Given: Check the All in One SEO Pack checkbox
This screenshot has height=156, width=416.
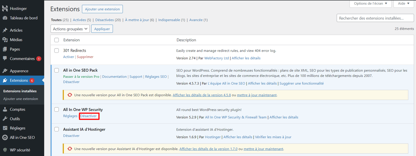Looking at the screenshot, I should (57, 70).
